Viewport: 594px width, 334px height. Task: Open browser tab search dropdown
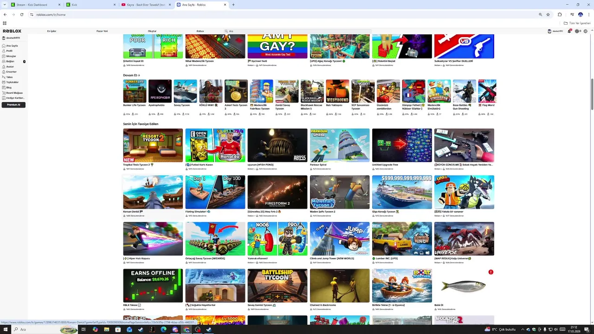coord(5,5)
